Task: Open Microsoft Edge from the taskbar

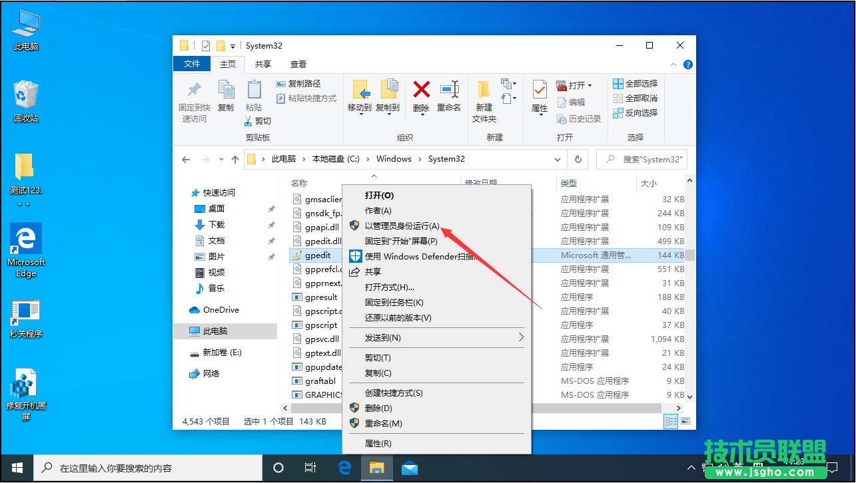Action: [344, 468]
